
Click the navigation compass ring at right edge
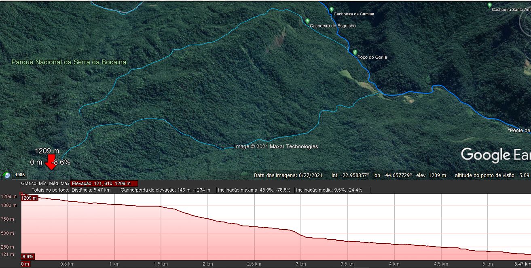(525, 25)
